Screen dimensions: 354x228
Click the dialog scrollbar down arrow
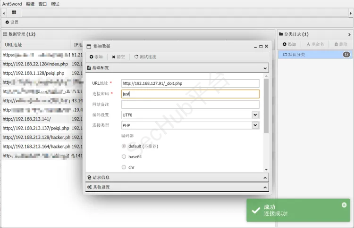point(266,170)
